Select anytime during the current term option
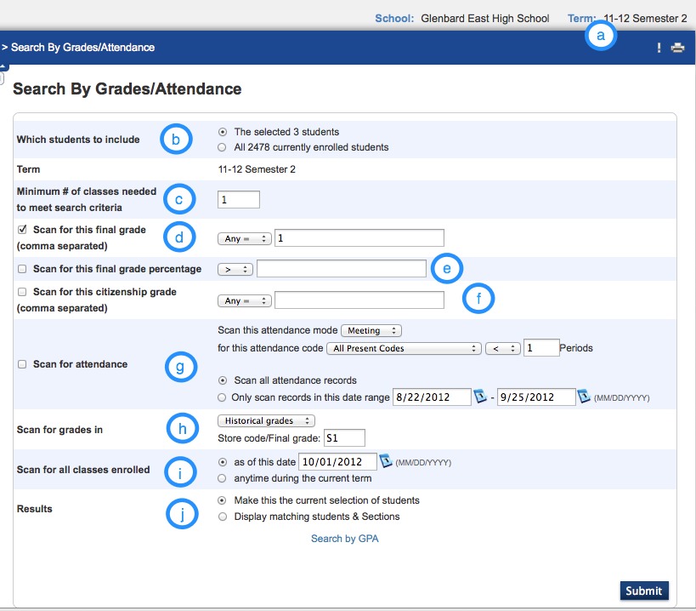Screen dimensions: 696x611 click(x=223, y=478)
